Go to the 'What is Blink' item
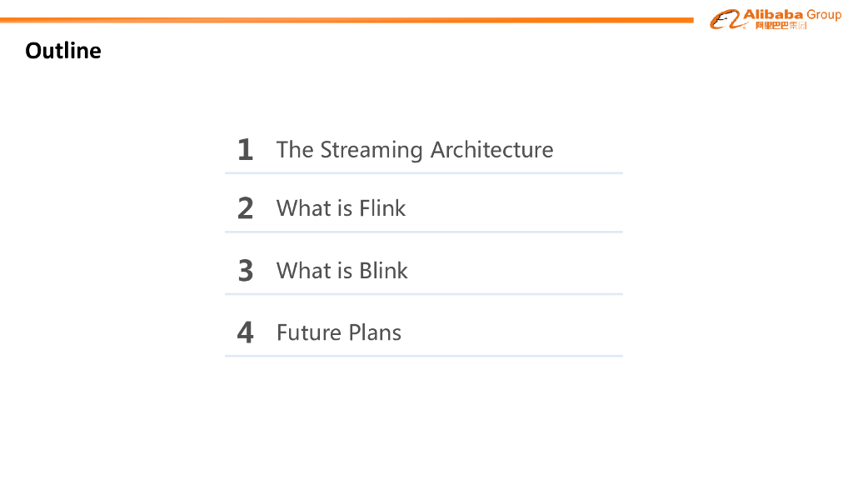The image size is (853, 480). tap(342, 271)
